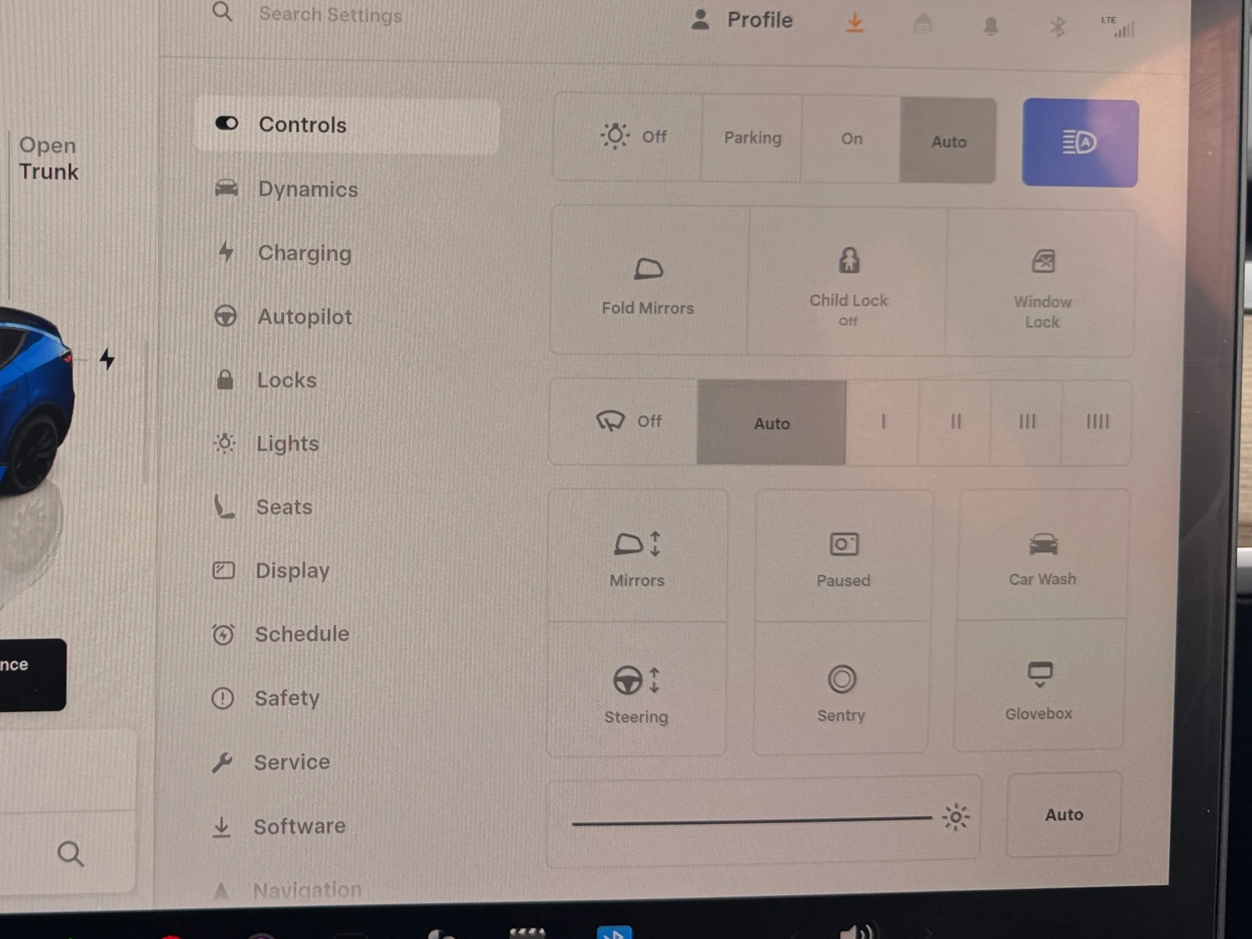The width and height of the screenshot is (1252, 939).
Task: Open the notifications bell icon
Action: [x=991, y=27]
